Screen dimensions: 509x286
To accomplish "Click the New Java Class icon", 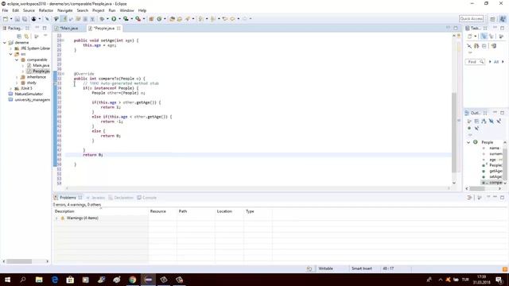I will (159, 19).
